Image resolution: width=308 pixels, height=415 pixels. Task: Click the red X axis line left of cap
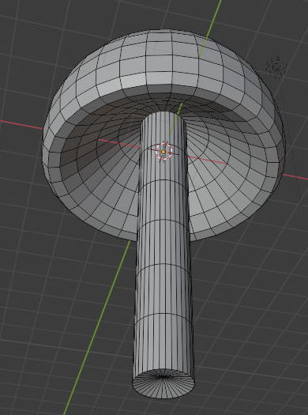point(21,125)
